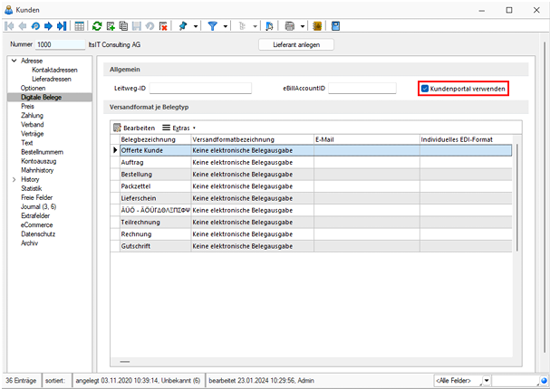Select the Auftrag table row

pos(311,163)
